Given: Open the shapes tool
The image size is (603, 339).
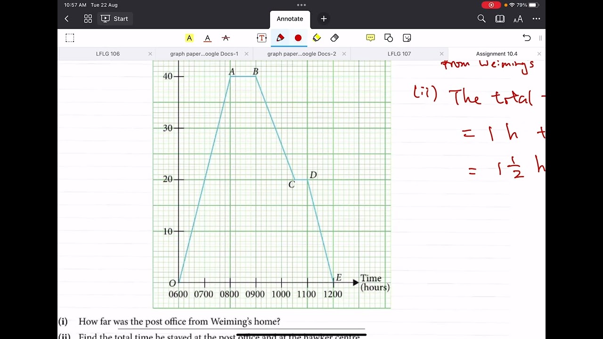Looking at the screenshot, I should [x=389, y=38].
